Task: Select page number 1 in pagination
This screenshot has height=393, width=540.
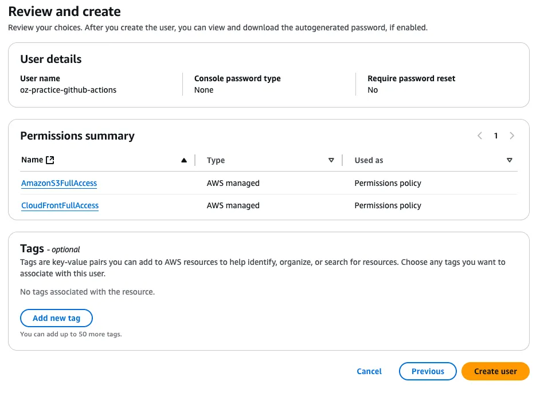Action: (496, 136)
